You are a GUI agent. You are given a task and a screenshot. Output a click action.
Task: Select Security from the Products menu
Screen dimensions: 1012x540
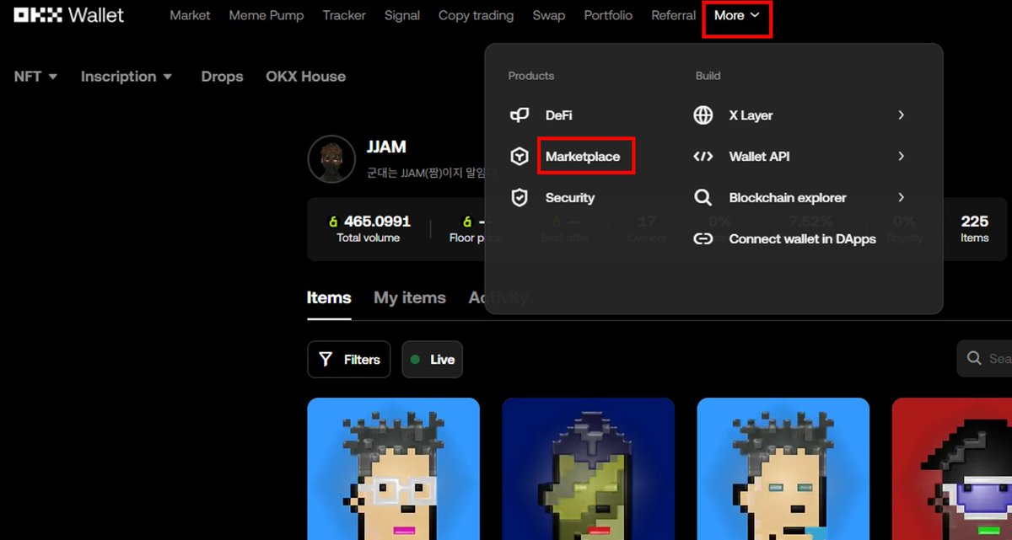[570, 198]
